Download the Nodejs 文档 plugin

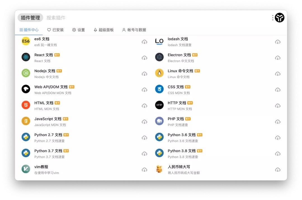pyautogui.click(x=145, y=74)
